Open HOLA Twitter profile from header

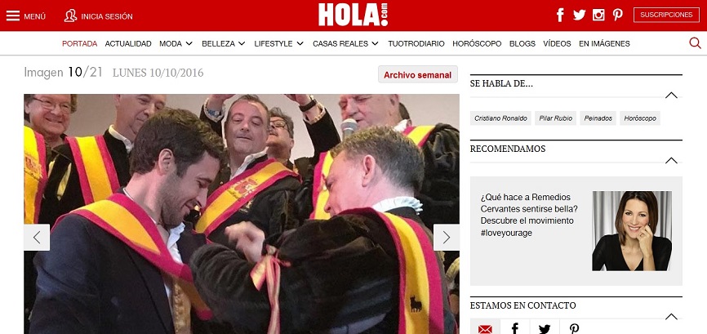coord(579,15)
